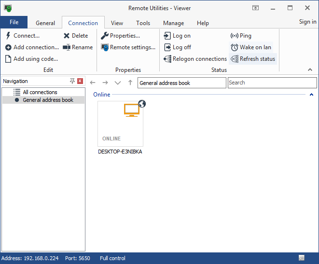Open Remote settings
Image resolution: width=319 pixels, height=264 pixels.
coord(128,47)
